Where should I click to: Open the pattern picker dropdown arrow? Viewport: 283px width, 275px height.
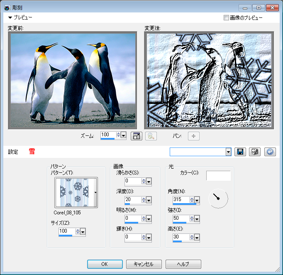tap(96, 192)
